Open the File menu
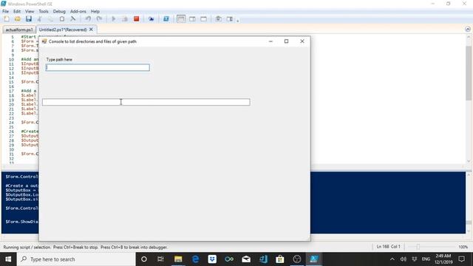 [x=5, y=12]
